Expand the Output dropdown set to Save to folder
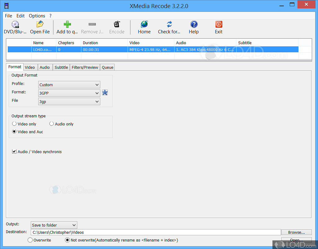 coord(54,225)
